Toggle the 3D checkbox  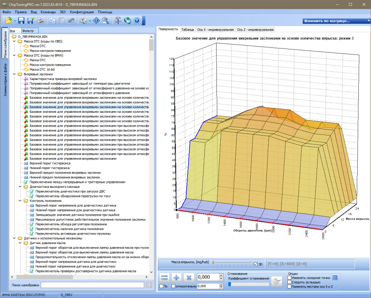click(255, 264)
